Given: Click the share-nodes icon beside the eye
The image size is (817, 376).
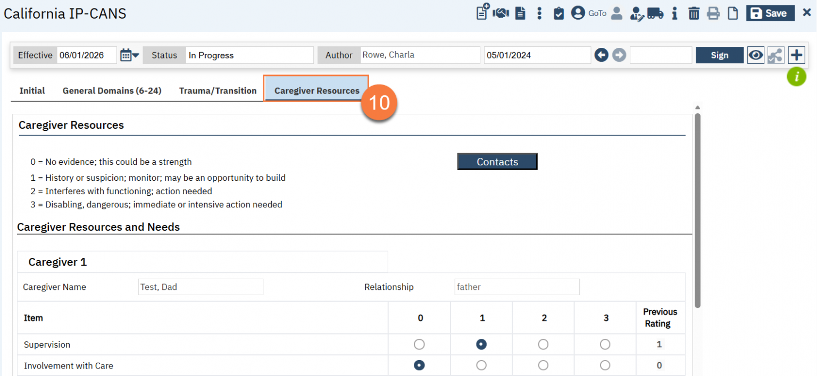Looking at the screenshot, I should (x=776, y=55).
